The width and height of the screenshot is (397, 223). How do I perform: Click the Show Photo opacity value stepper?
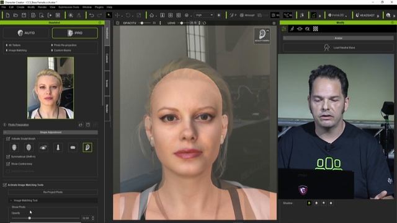pos(92,218)
